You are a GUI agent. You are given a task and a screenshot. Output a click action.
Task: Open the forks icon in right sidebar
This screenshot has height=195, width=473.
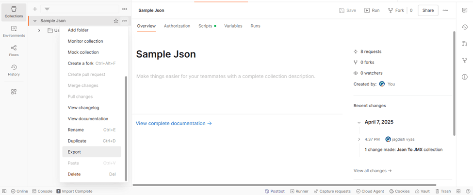465,60
